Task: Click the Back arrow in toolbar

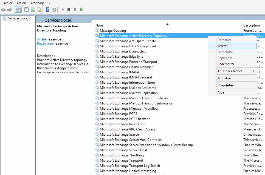Action: coord(3,10)
